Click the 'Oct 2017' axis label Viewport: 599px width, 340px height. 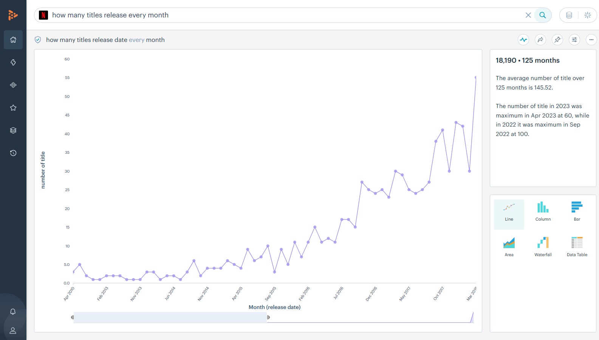[x=438, y=294]
